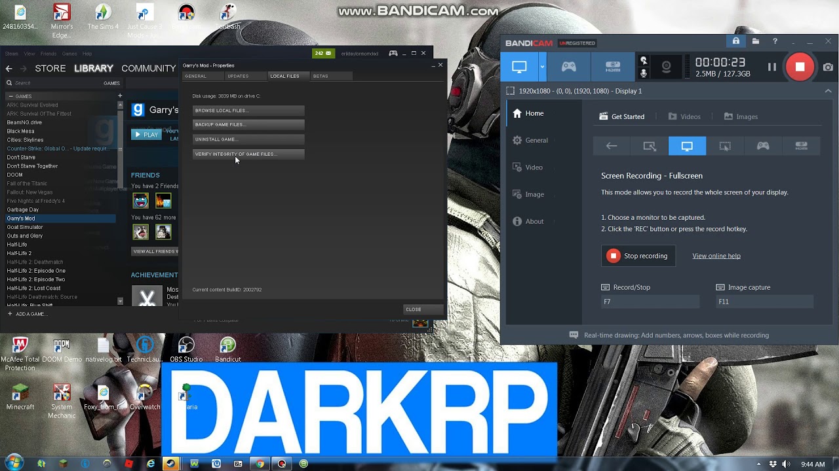Viewport: 839px width, 471px height.
Task: Click Browse Local Files button
Action: coord(248,111)
